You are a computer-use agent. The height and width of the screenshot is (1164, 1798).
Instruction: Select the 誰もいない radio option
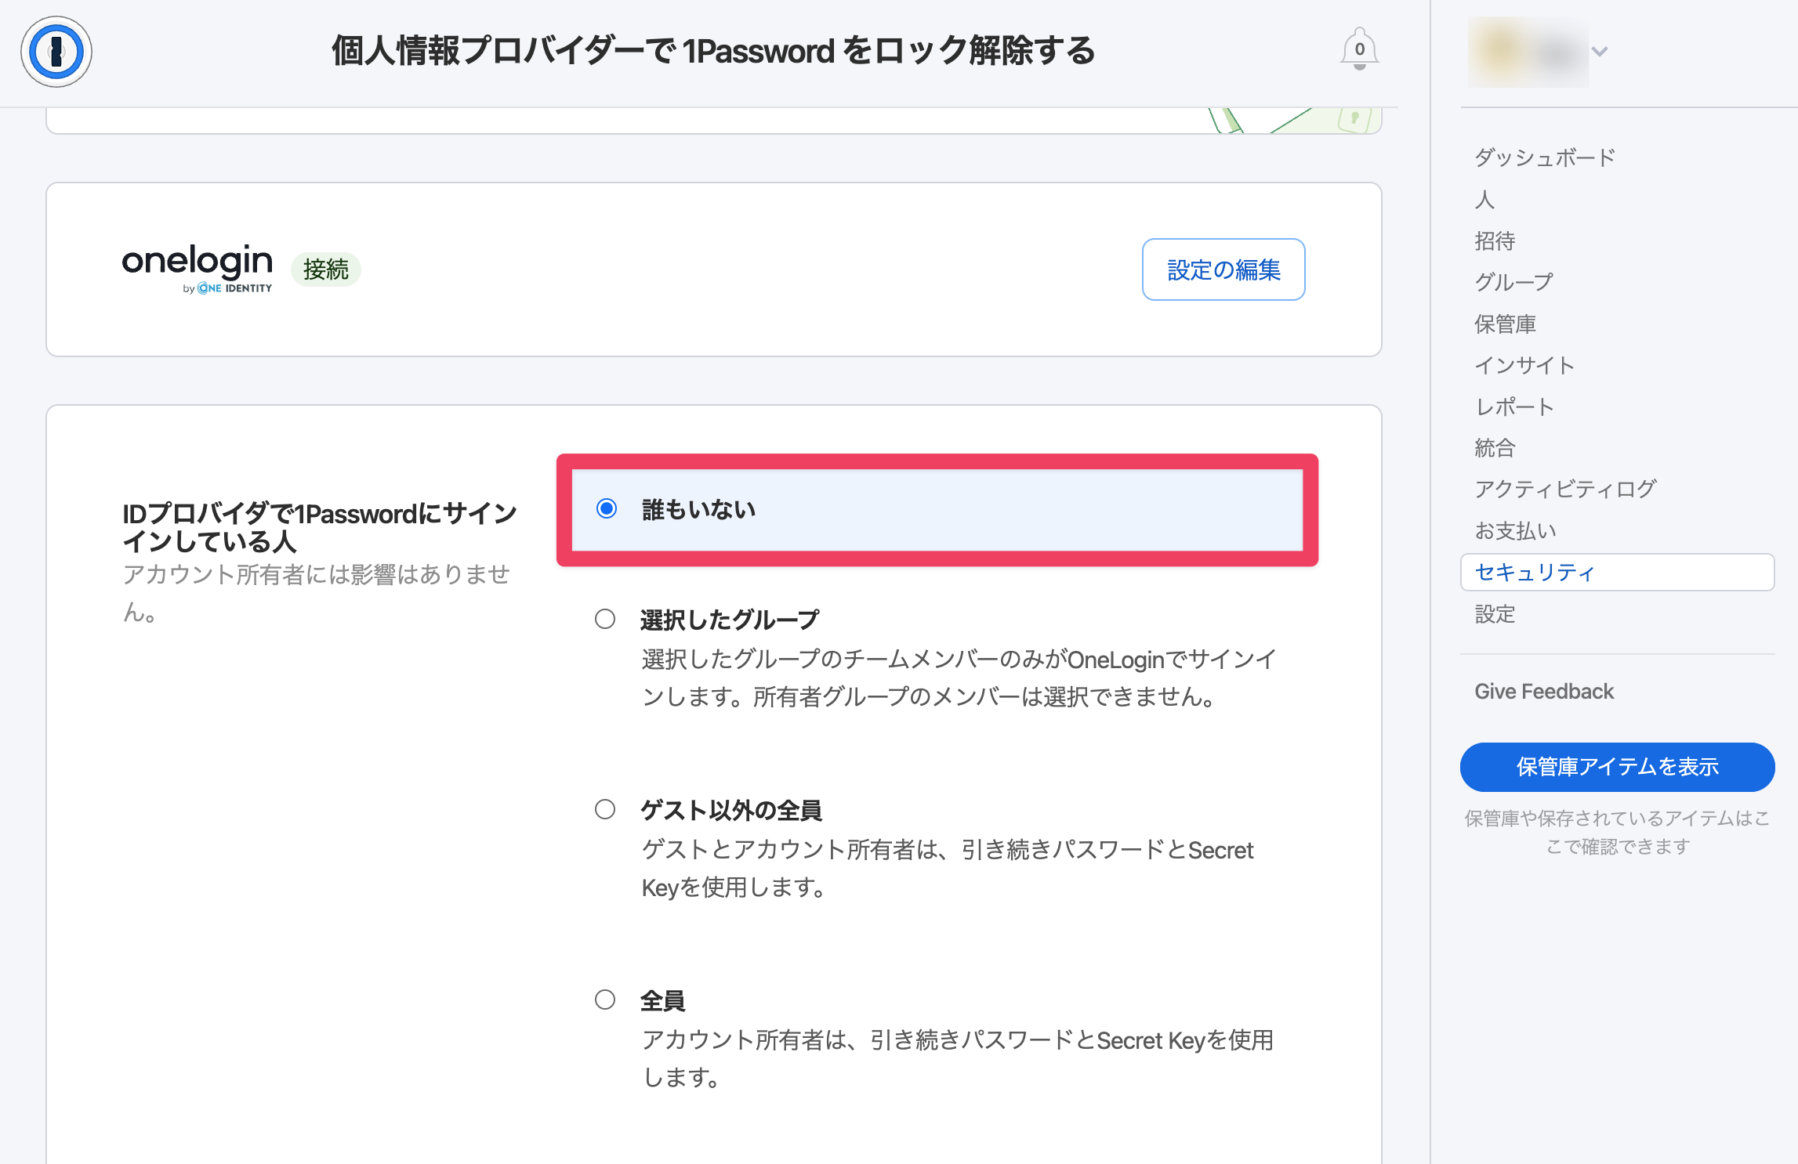[x=606, y=509]
